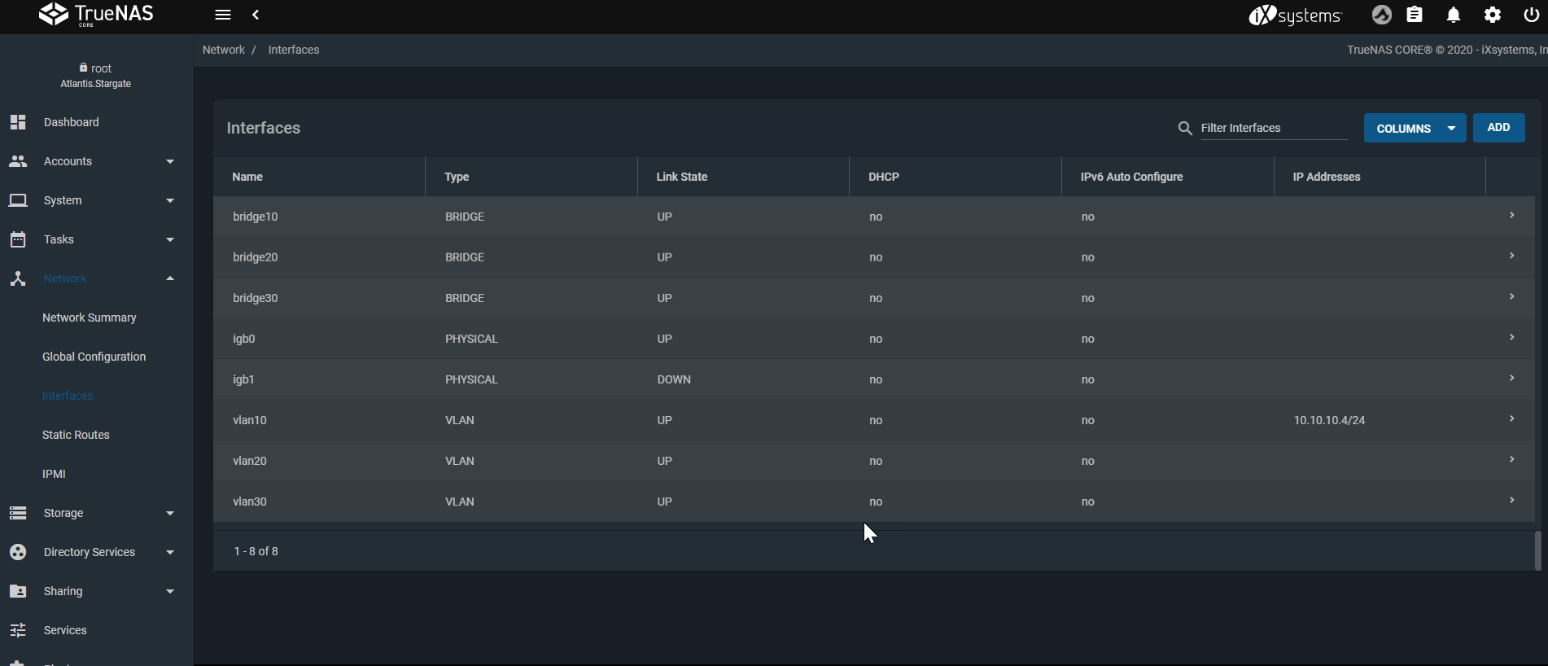Click the power icon in top bar
The height and width of the screenshot is (666, 1548).
(1530, 15)
